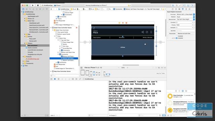Open the Issue navigator warning icon
215x121 pixels.
33,9
